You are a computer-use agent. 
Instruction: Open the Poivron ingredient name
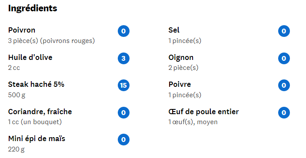point(22,30)
